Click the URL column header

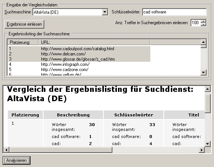[x=94, y=42]
